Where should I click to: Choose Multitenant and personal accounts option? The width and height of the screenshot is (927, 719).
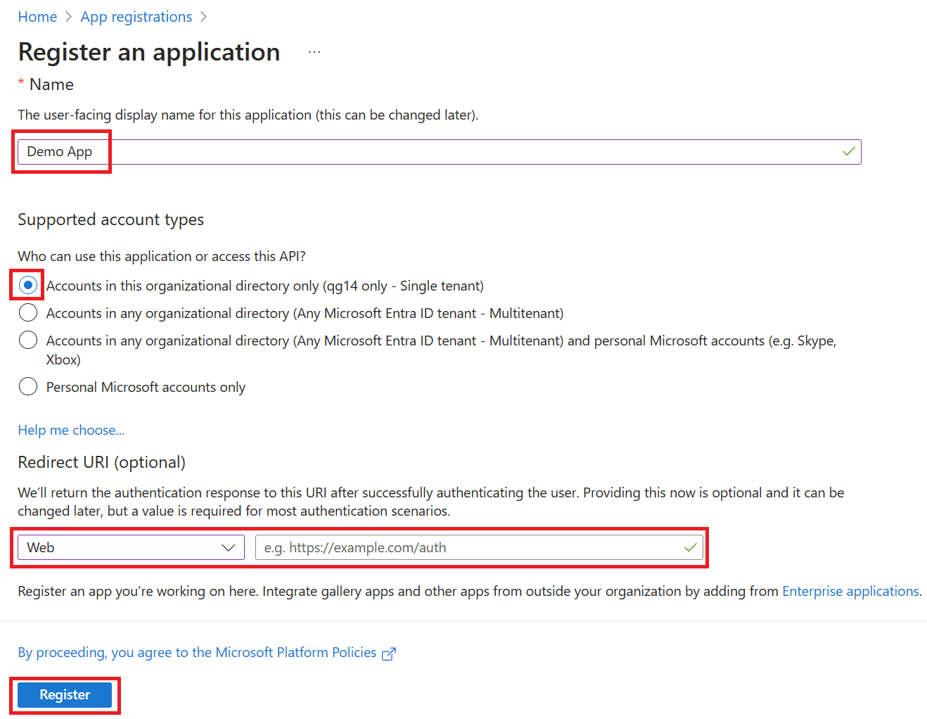click(27, 340)
